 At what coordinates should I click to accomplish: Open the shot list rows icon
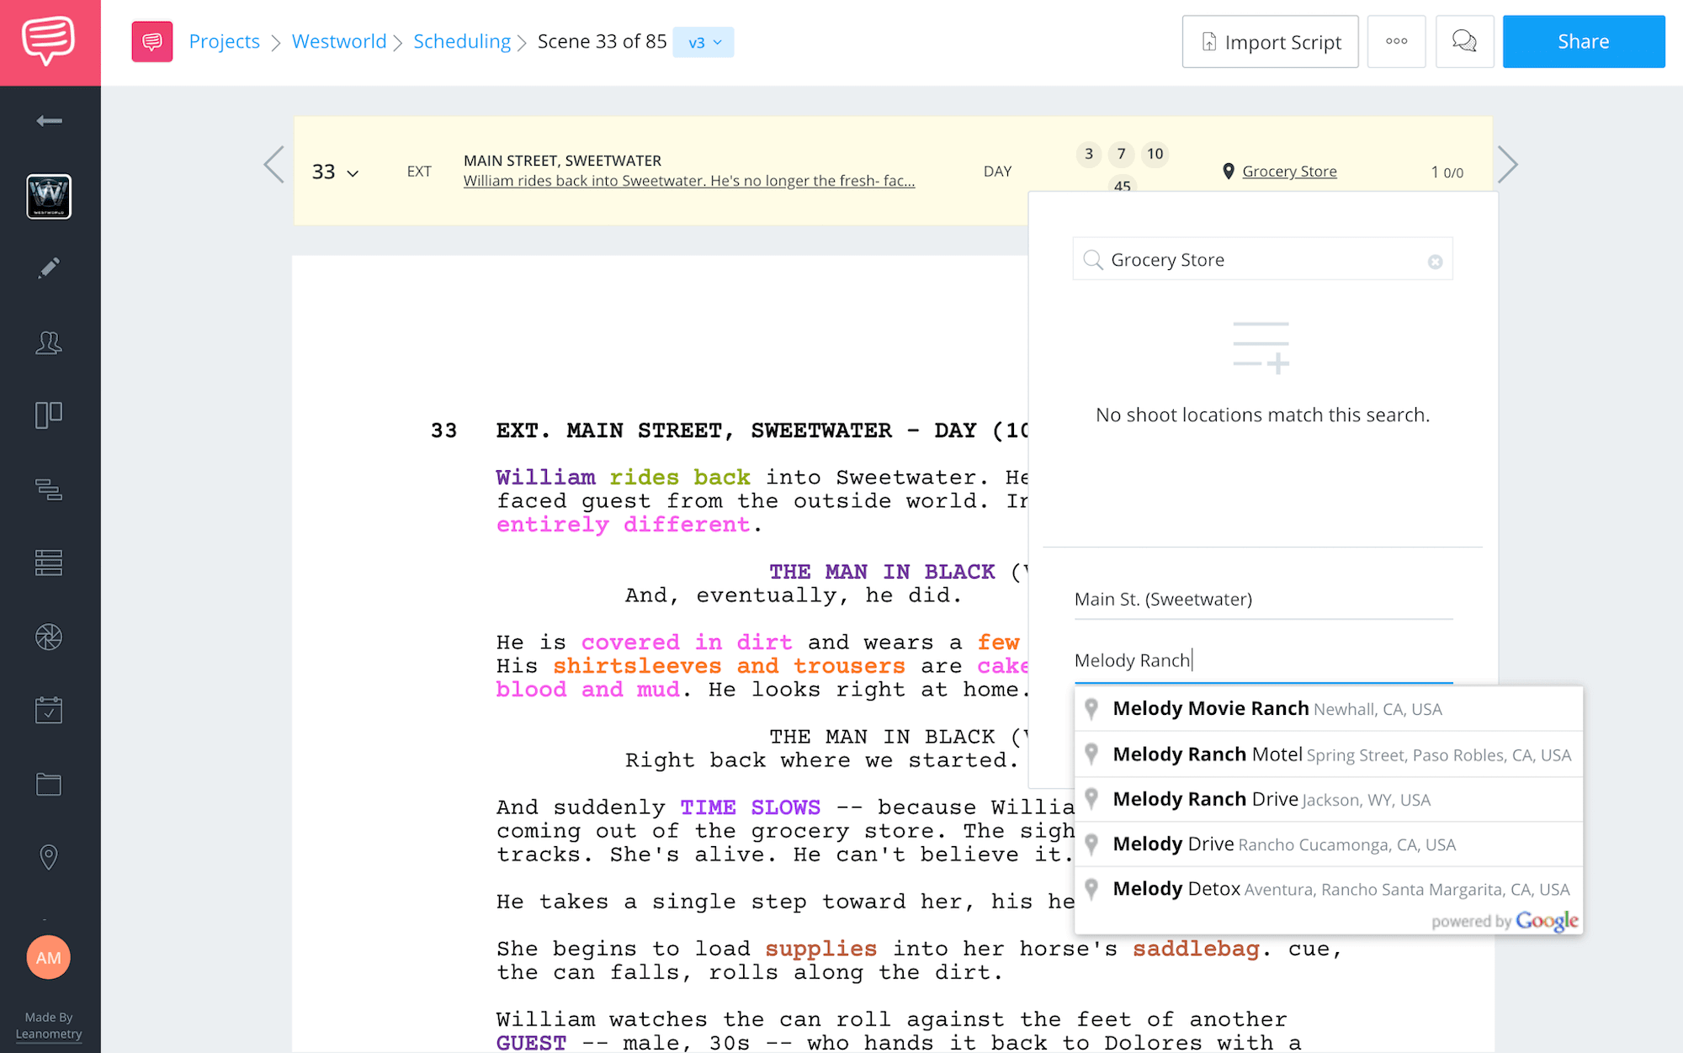point(49,563)
